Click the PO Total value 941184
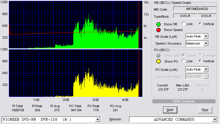 pos(76,110)
